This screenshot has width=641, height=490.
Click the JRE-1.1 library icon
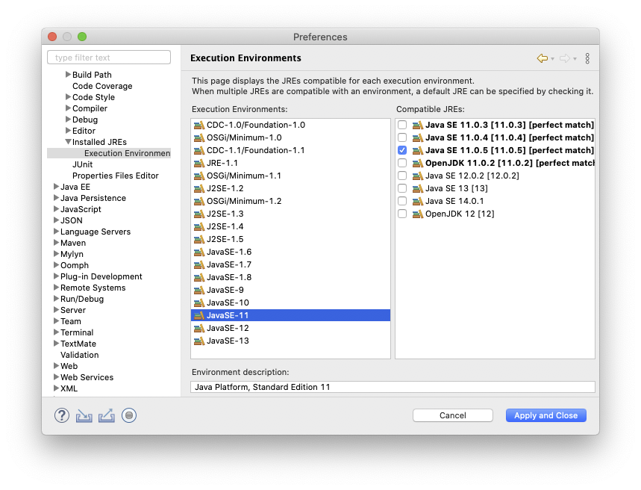click(x=199, y=164)
